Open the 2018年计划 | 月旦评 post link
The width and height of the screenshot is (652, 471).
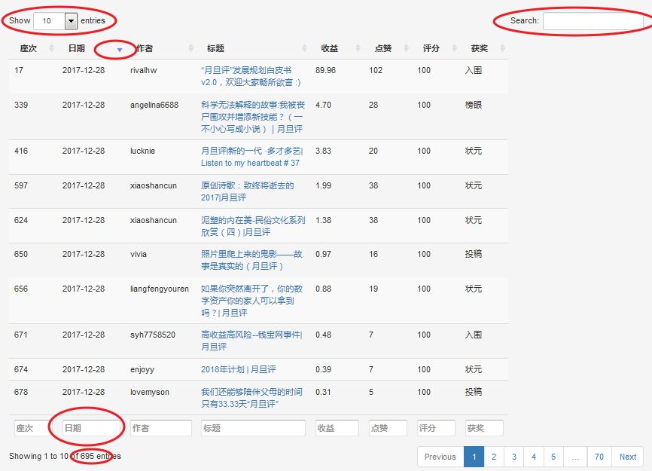[x=238, y=369]
